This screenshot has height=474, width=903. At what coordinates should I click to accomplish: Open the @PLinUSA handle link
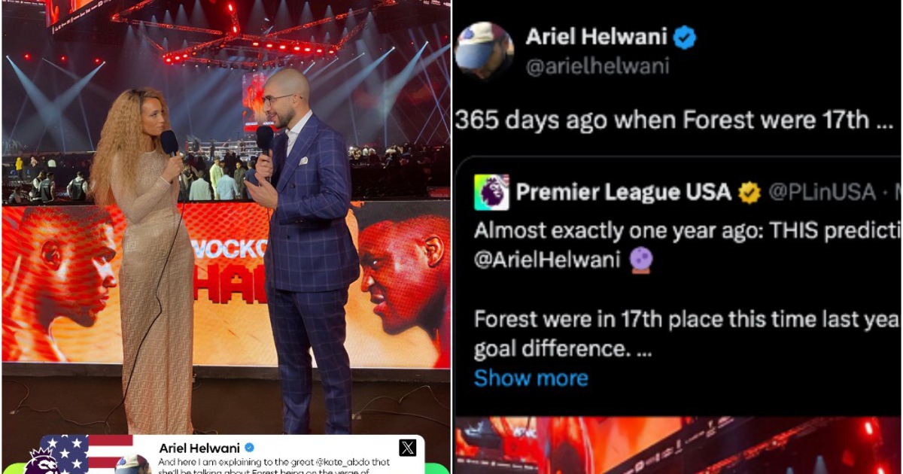(x=821, y=193)
